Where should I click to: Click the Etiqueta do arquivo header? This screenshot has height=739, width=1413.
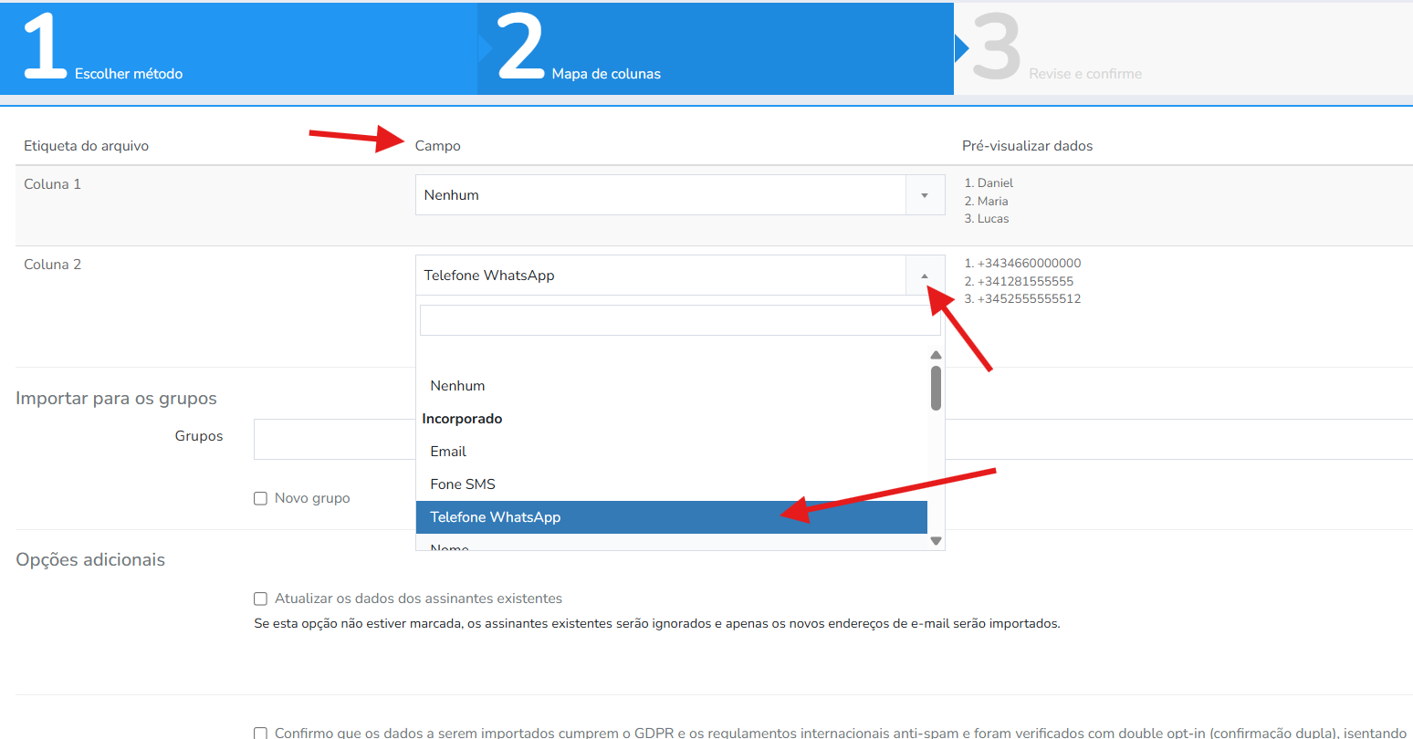coord(86,146)
